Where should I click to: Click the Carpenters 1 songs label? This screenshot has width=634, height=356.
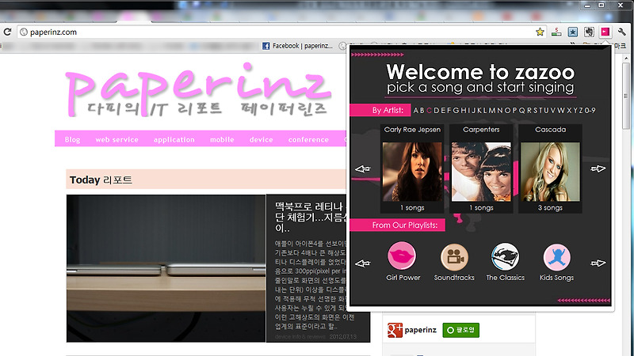pyautogui.click(x=481, y=207)
